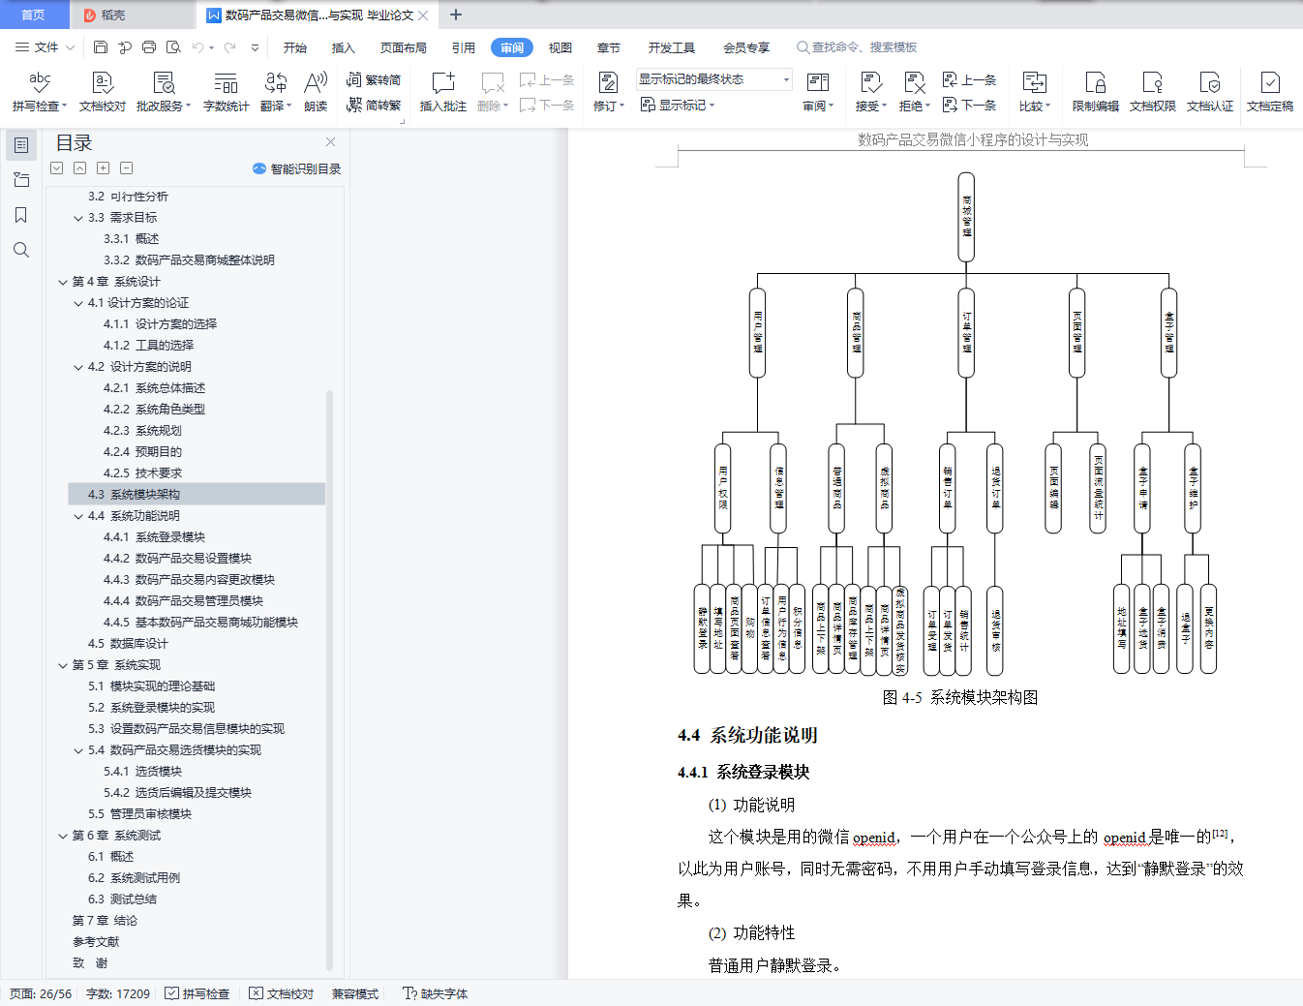The image size is (1303, 1006).
Task: Switch to the 开始 ribbon tab
Action: coord(295,47)
